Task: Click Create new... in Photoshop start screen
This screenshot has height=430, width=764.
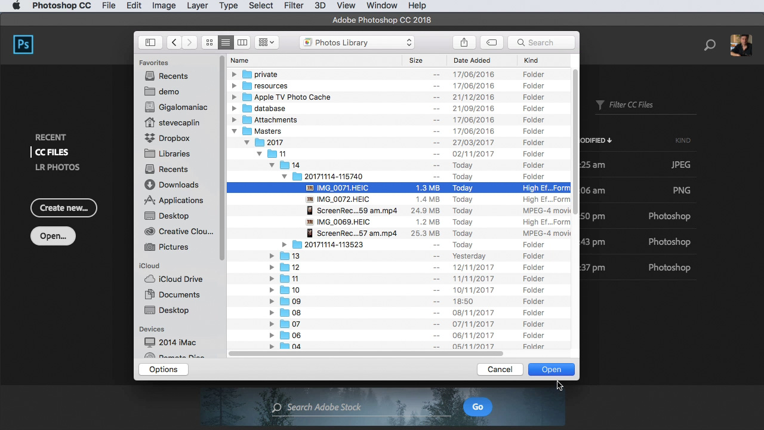Action: click(x=64, y=208)
